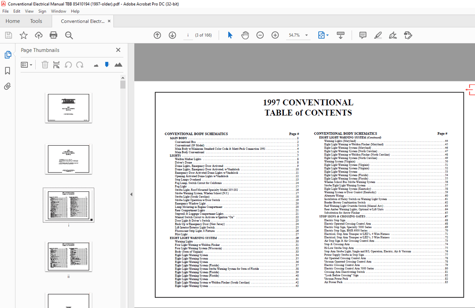Open the Sign document pen tool
This screenshot has height=308, width=475.
(x=393, y=35)
